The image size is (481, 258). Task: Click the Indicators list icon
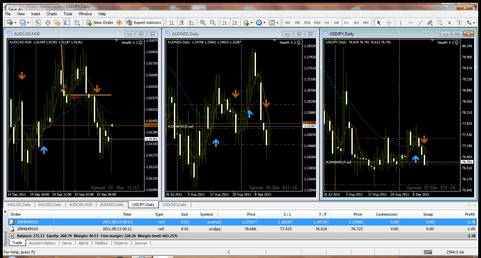pos(246,23)
